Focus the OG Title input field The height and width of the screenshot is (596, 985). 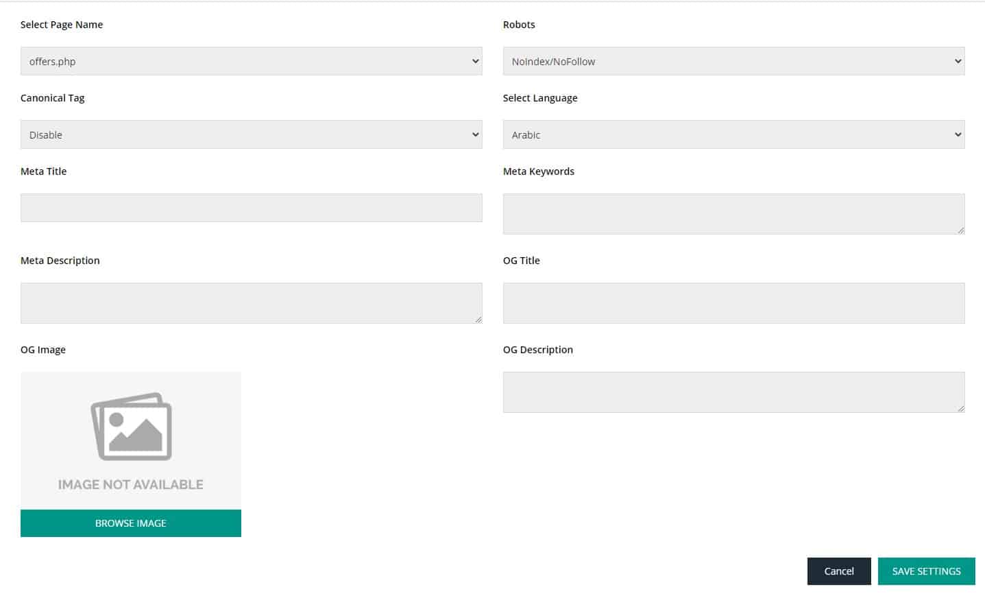[x=733, y=302]
